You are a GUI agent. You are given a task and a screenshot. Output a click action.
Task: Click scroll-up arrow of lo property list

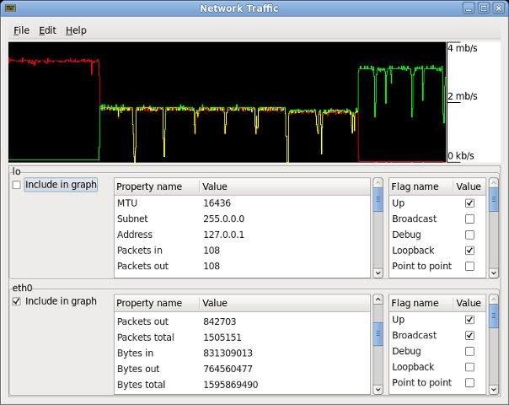pos(378,182)
